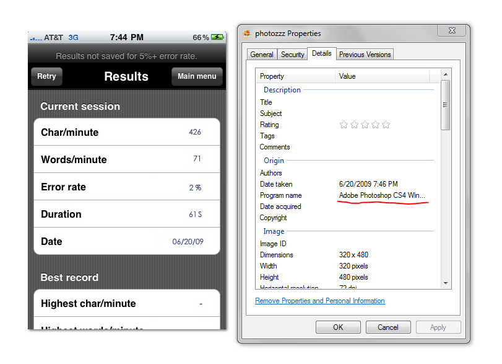502x364 pixels.
Task: Click the Description section heading
Action: tap(282, 90)
